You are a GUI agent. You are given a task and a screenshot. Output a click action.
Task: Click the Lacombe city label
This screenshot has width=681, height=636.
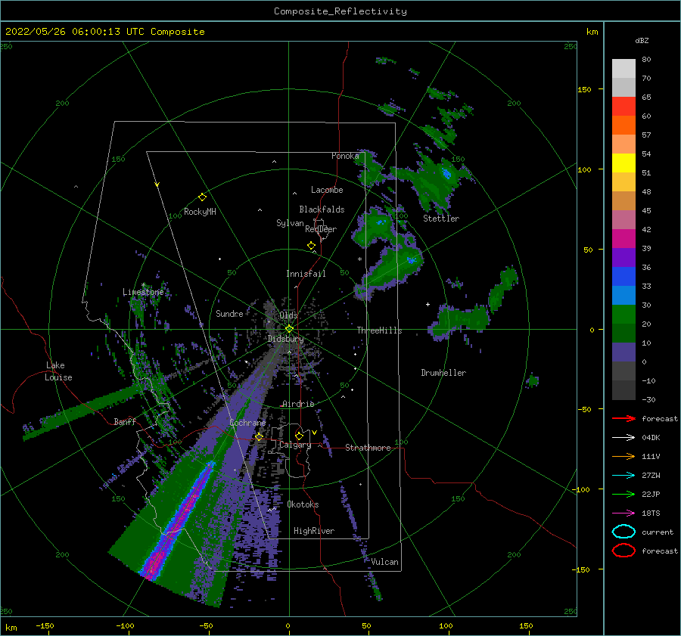[x=327, y=190]
